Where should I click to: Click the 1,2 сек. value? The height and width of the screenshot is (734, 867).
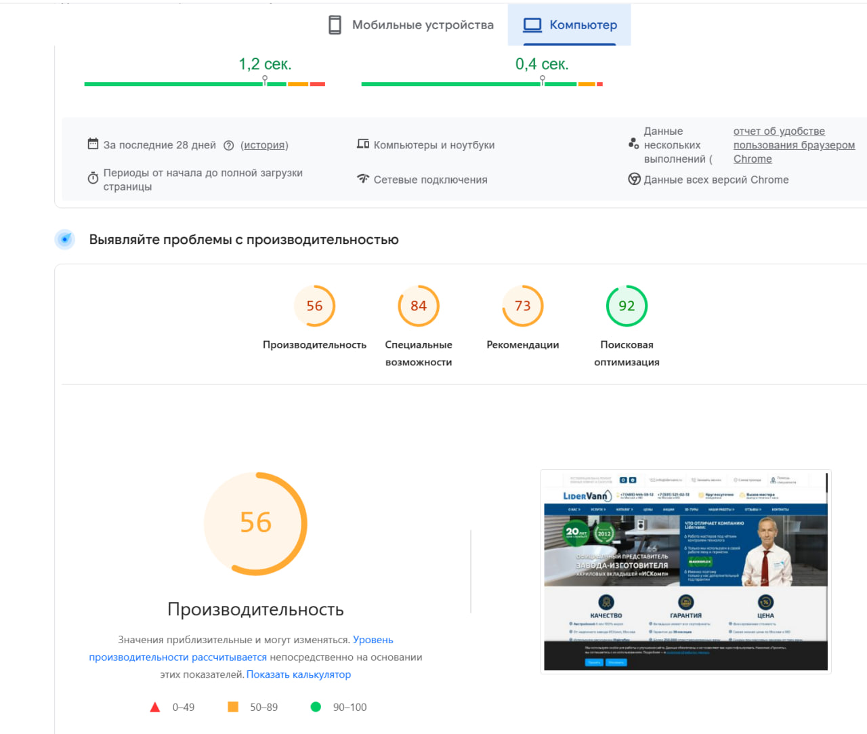coord(265,64)
